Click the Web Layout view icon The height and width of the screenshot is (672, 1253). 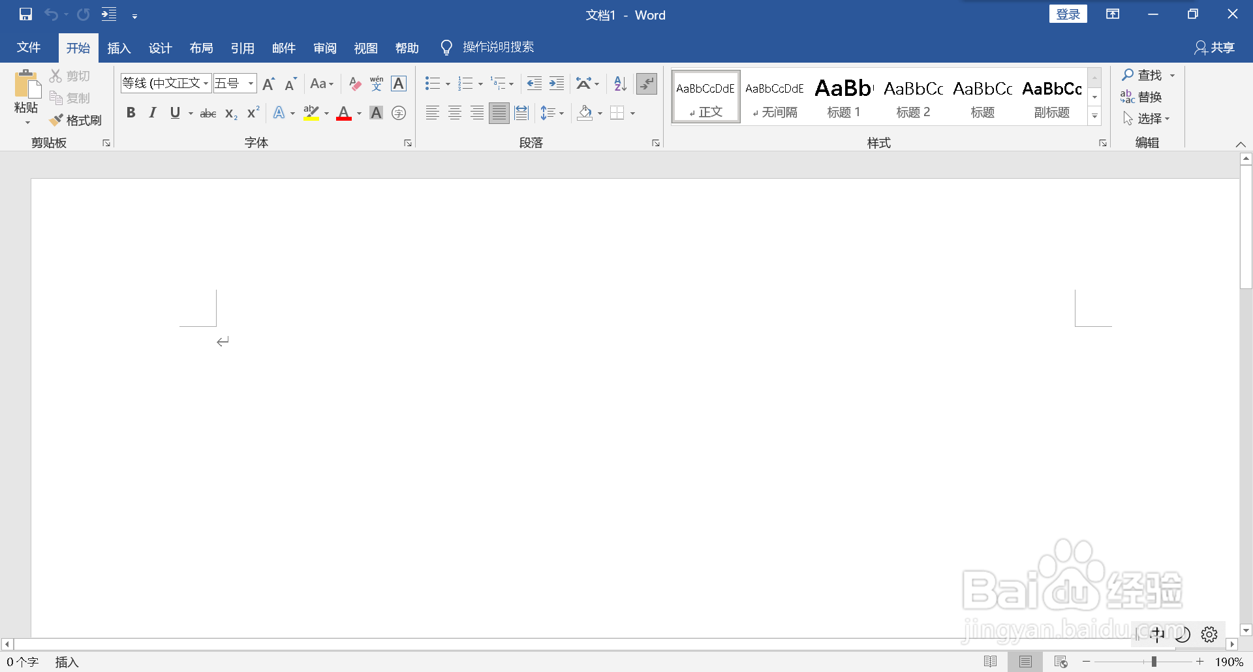(1060, 662)
